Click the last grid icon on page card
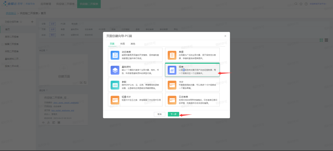The width and height of the screenshot is (333, 151). (59, 122)
